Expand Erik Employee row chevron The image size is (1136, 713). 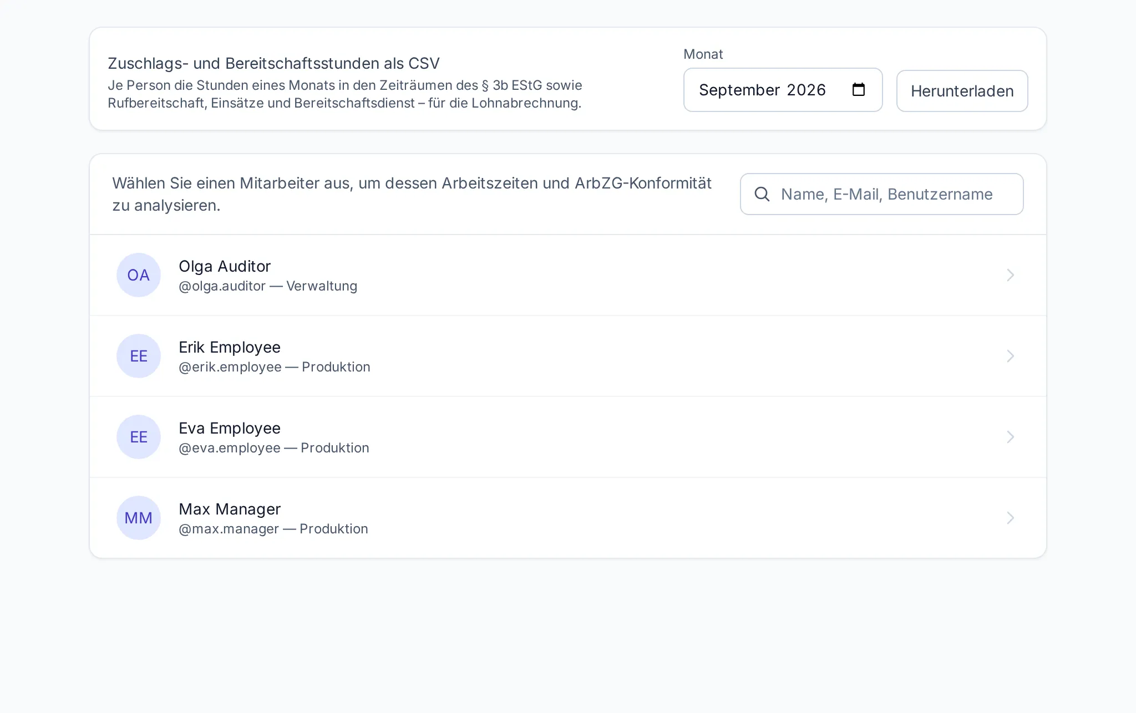(1010, 356)
